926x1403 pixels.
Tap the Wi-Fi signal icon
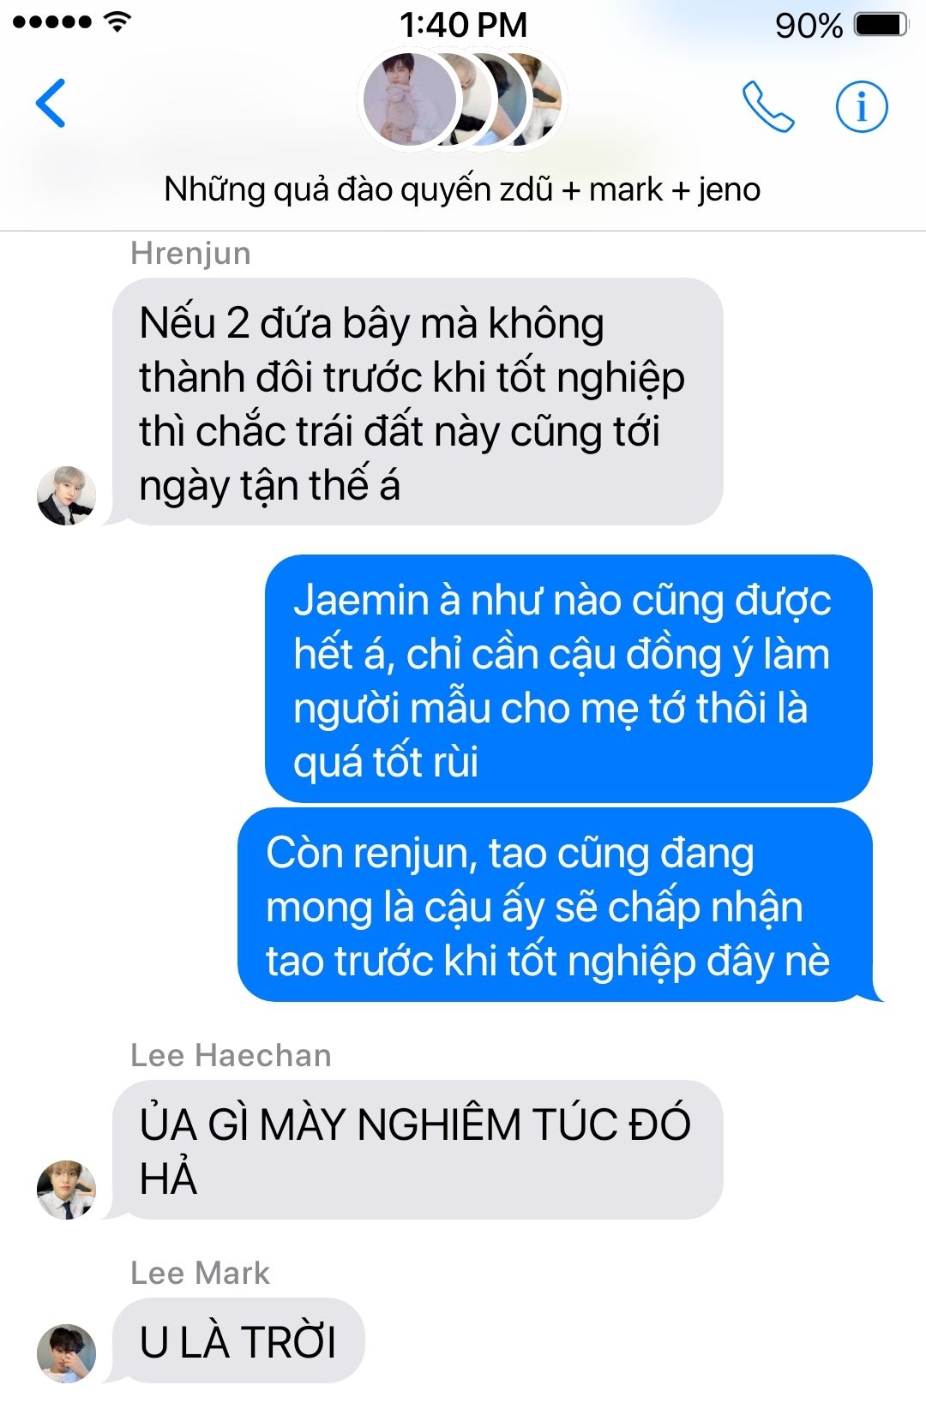117,22
